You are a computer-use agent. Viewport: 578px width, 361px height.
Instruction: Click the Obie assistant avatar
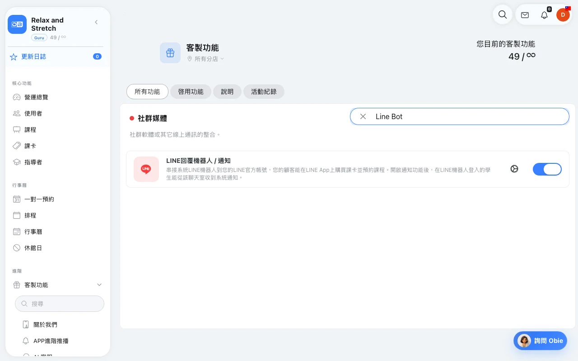(524, 341)
